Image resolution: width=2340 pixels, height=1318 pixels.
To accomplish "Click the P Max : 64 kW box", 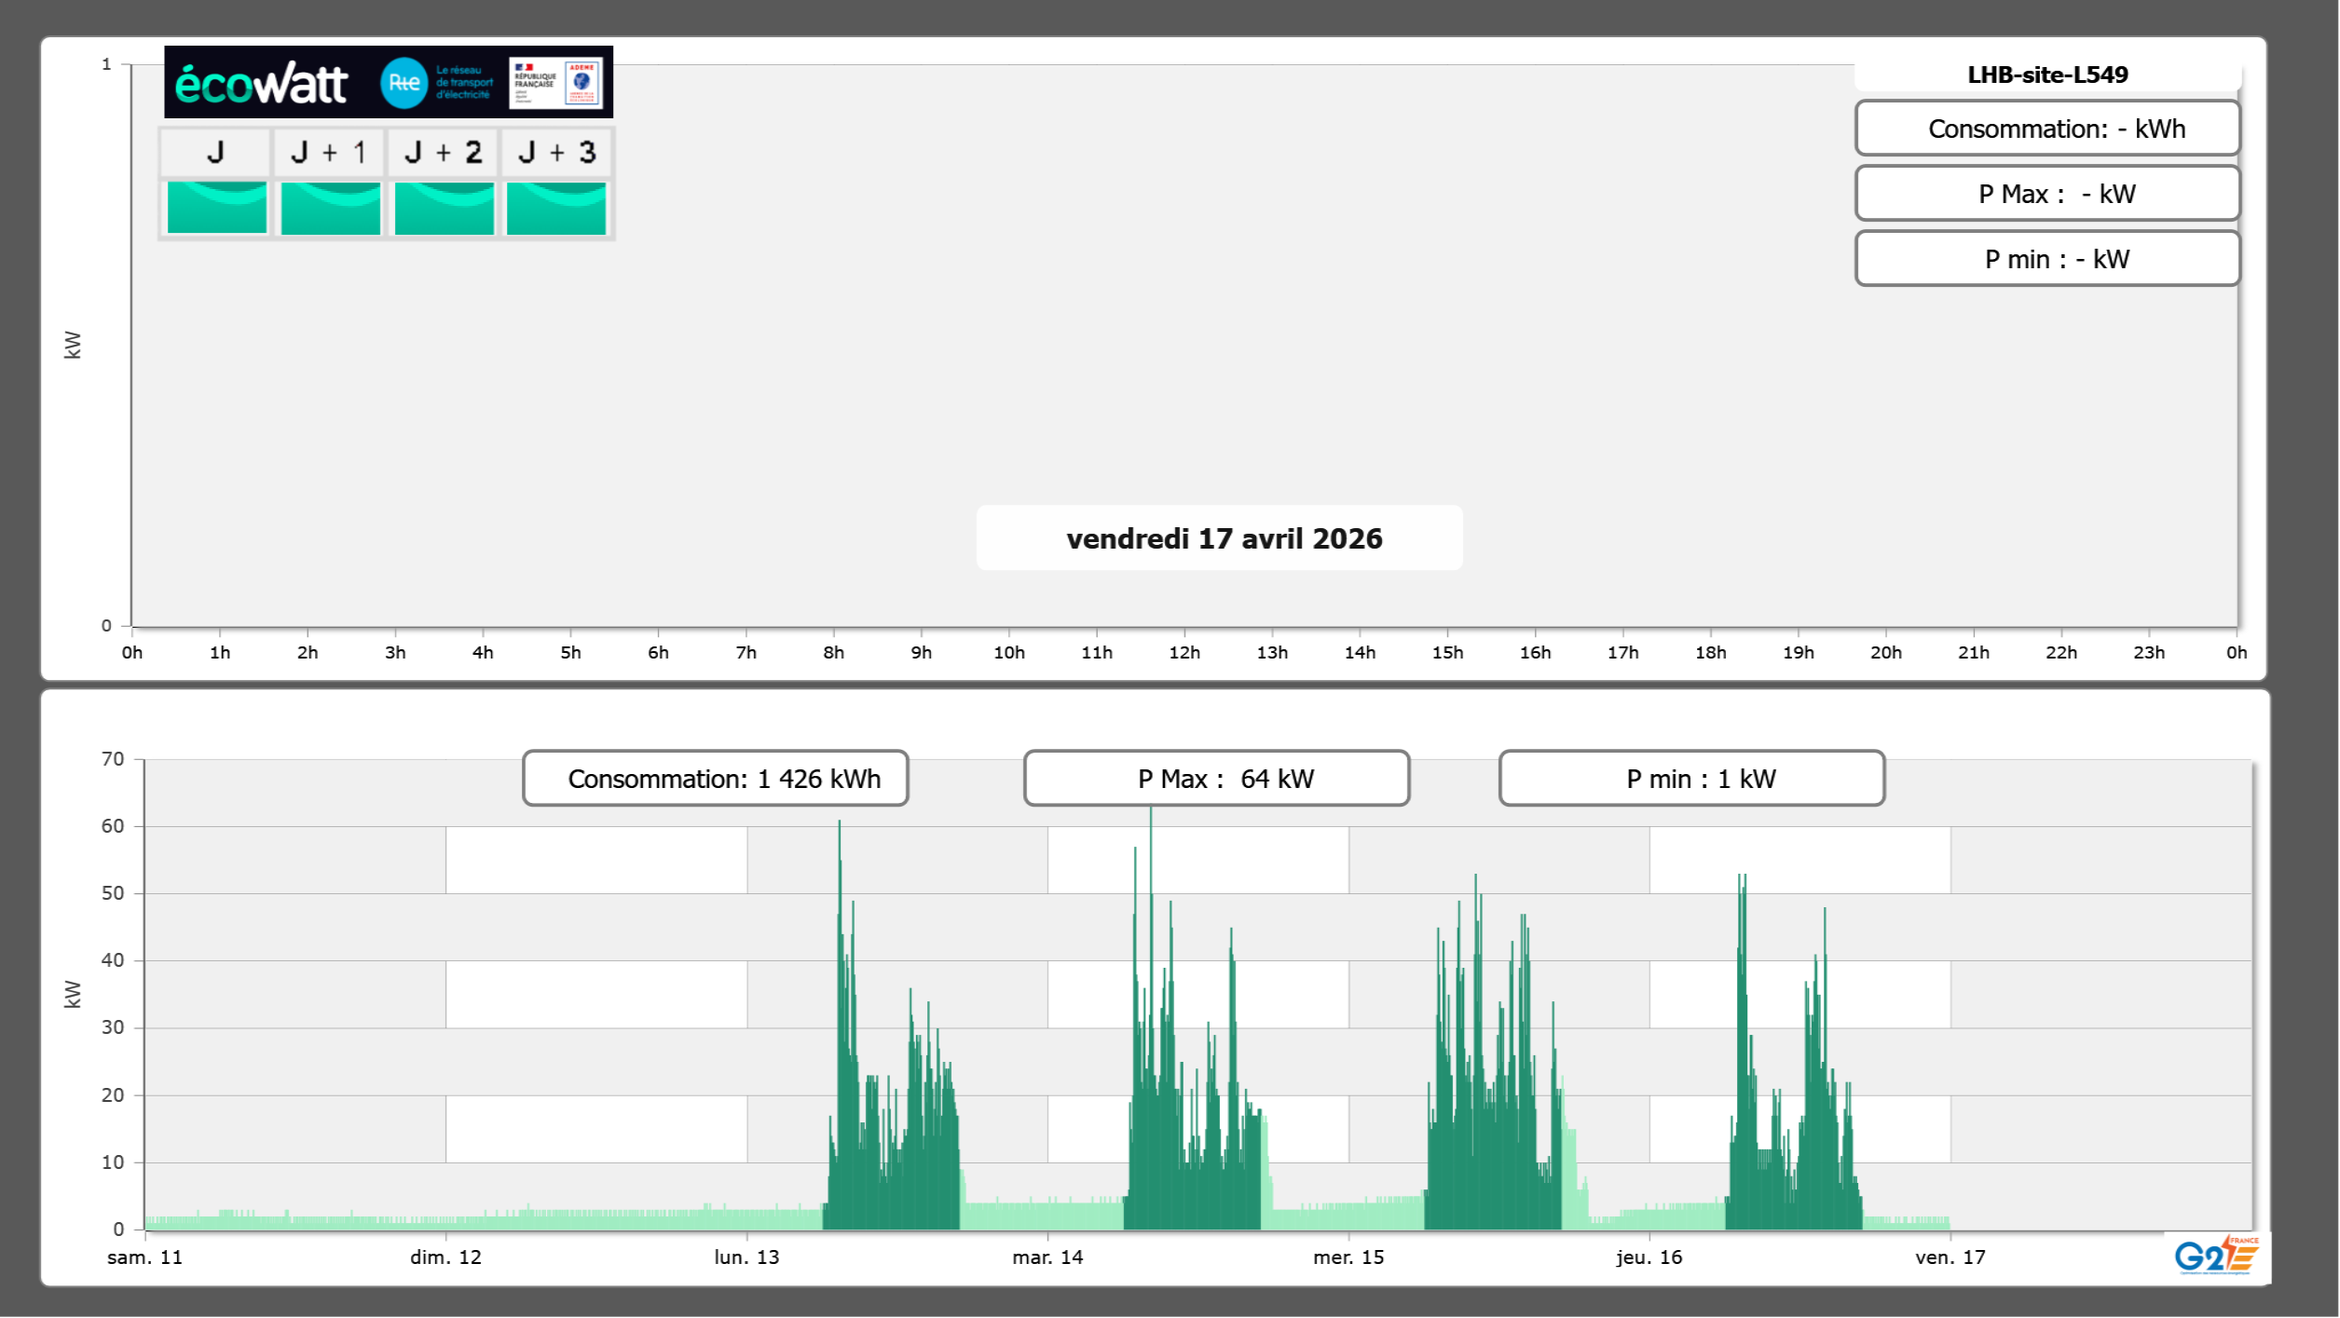I will (x=1216, y=779).
